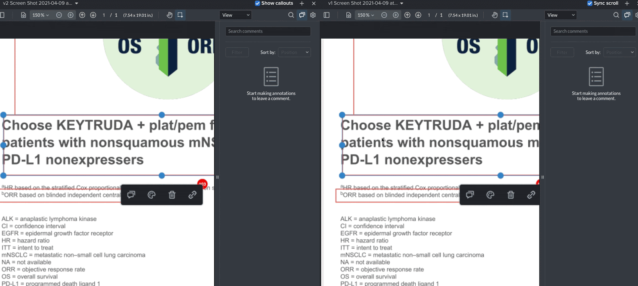Click 'ORR = objective response rate' in right document
The width and height of the screenshot is (638, 286).
tap(382, 270)
